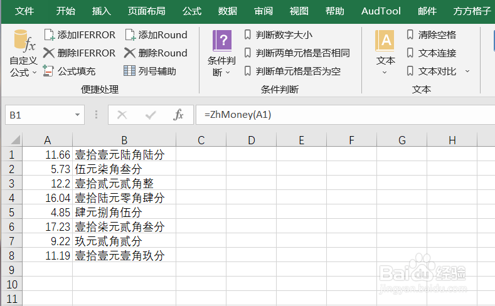Screen dimensions: 495x306
Task: Switch to the 插入 tab
Action: [102, 11]
